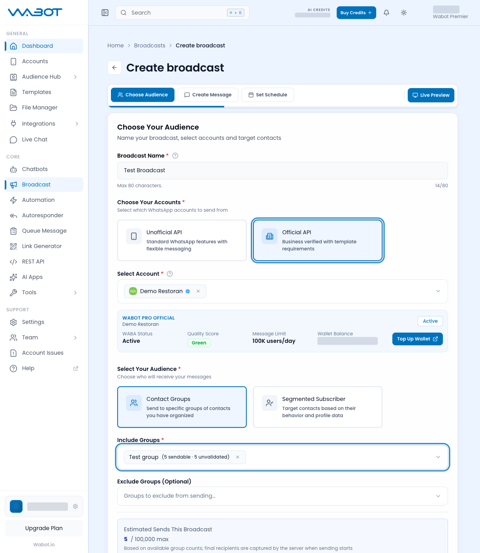
Task: Click Upgrade Plan button
Action: coord(44,528)
